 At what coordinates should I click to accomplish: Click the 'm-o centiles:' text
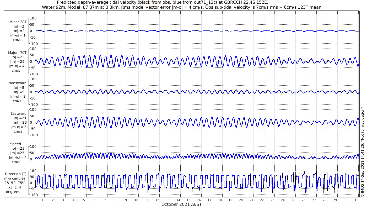click(x=16, y=178)
